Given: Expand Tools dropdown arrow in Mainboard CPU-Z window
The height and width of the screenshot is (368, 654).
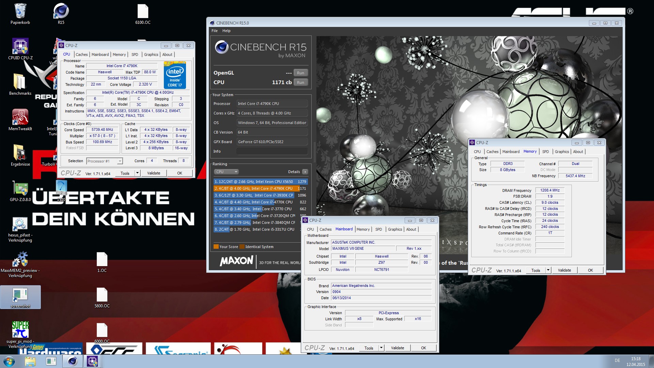Looking at the screenshot, I should 381,348.
